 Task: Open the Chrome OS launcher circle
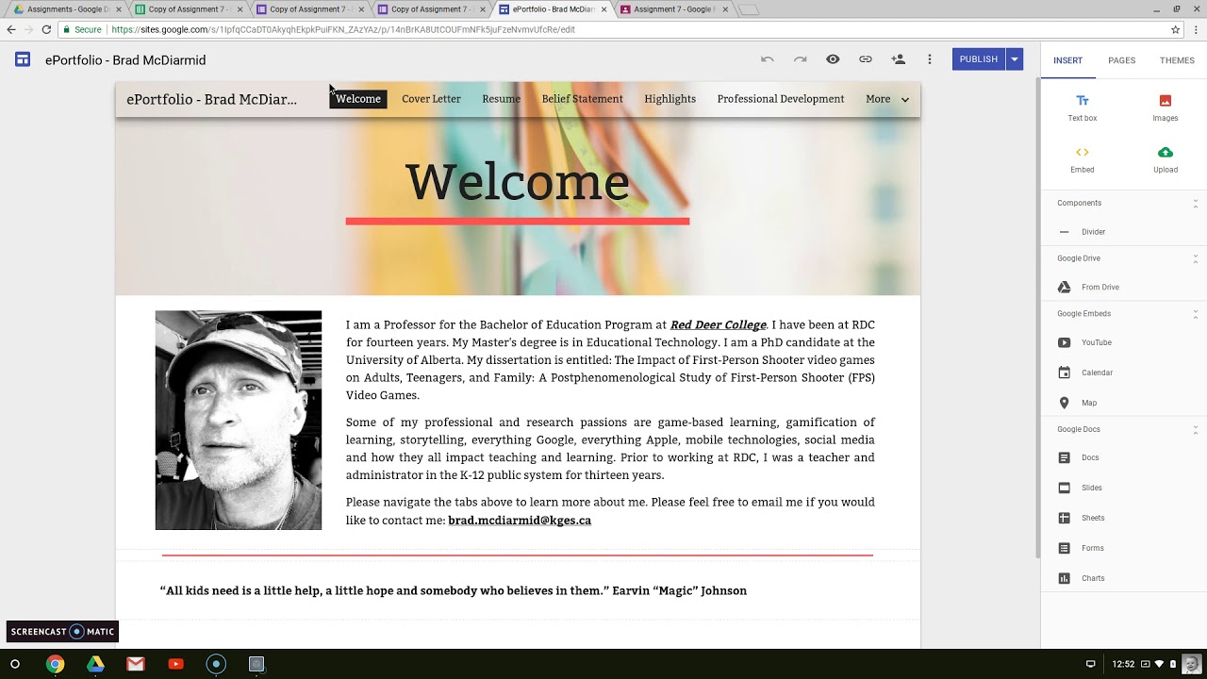pos(14,664)
